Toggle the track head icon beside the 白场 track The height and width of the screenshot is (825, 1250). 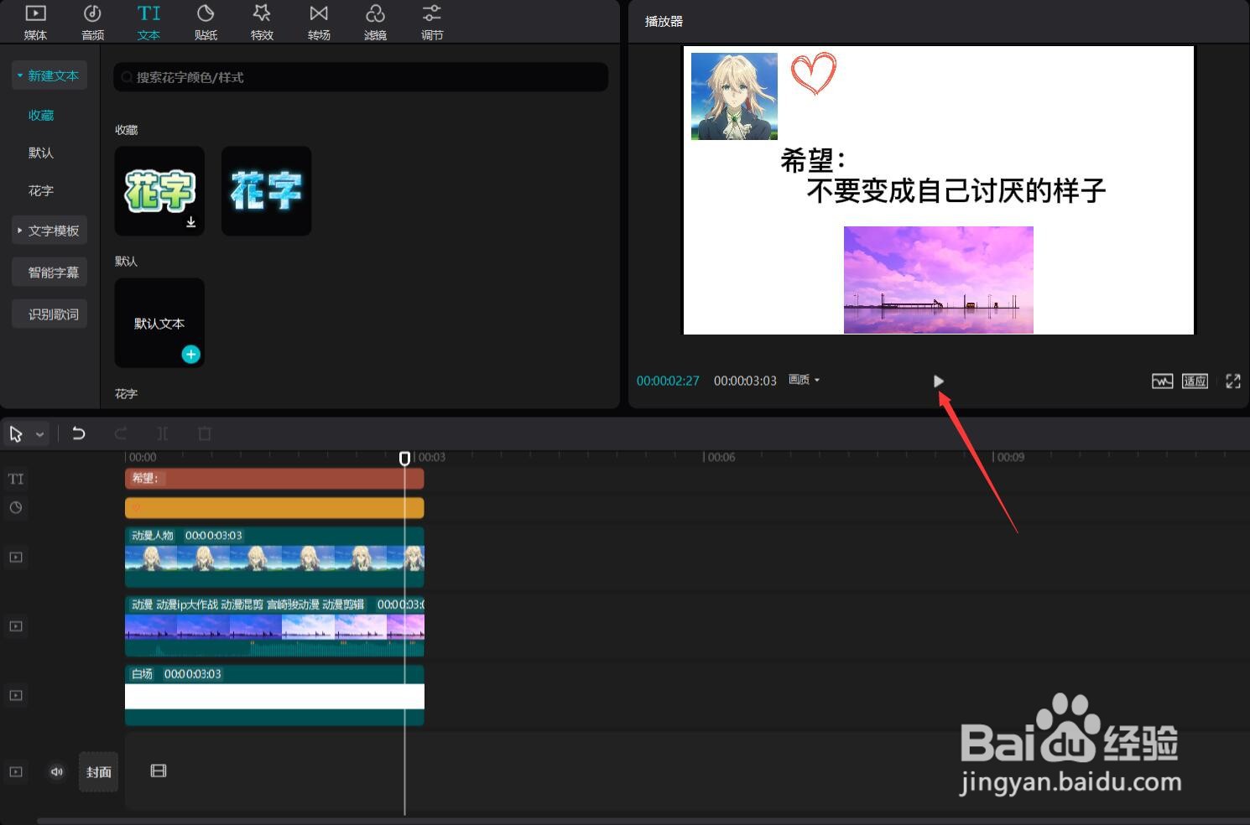click(x=15, y=695)
